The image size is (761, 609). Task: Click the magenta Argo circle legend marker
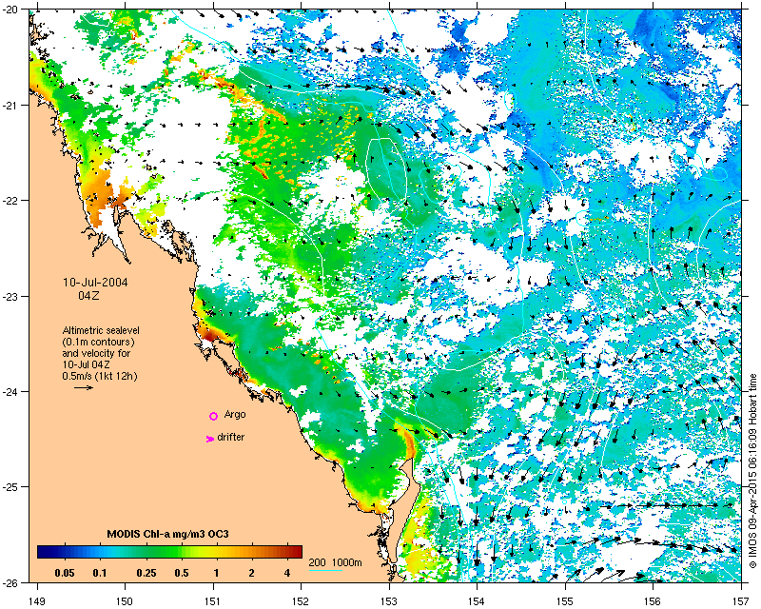point(213,416)
